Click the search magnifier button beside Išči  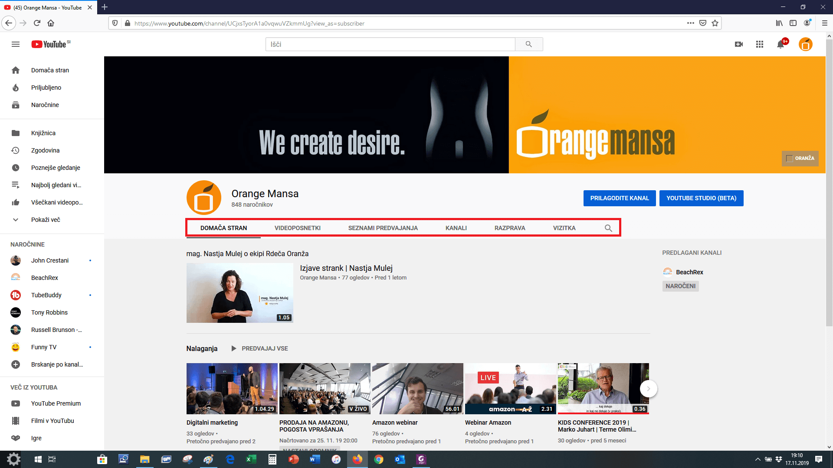528,44
